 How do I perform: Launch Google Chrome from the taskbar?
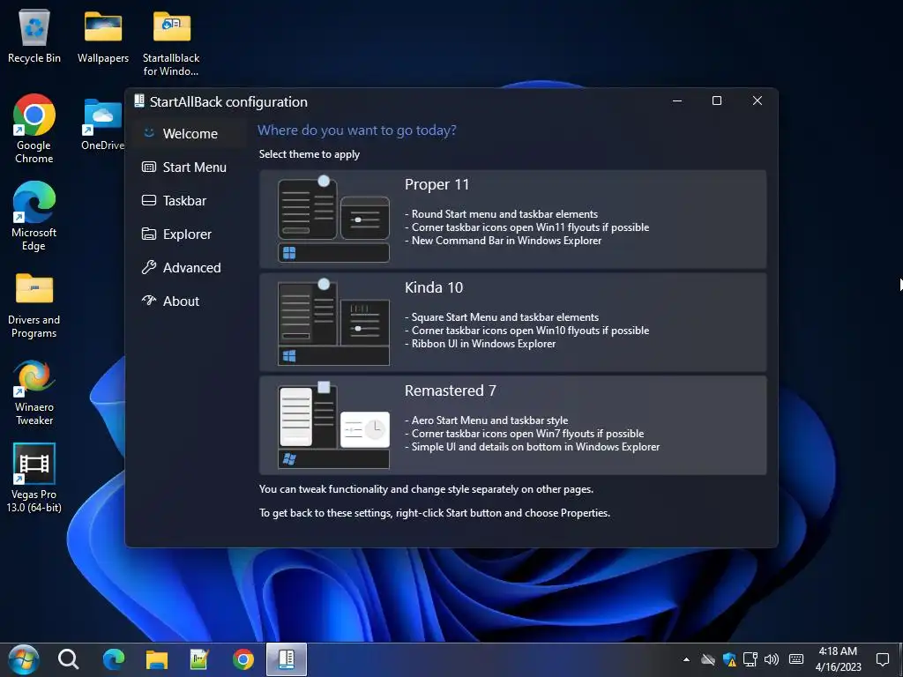pos(243,659)
